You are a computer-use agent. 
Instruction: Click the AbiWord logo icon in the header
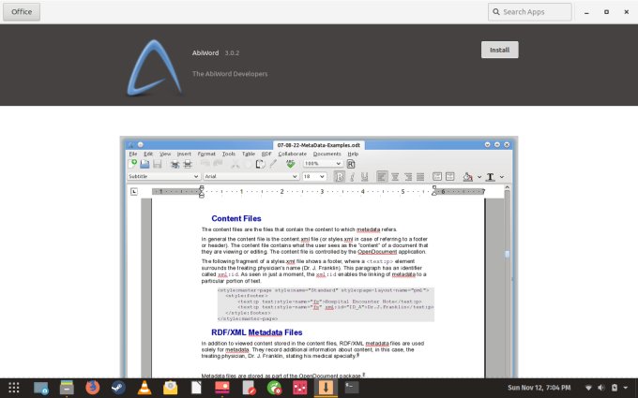click(154, 67)
